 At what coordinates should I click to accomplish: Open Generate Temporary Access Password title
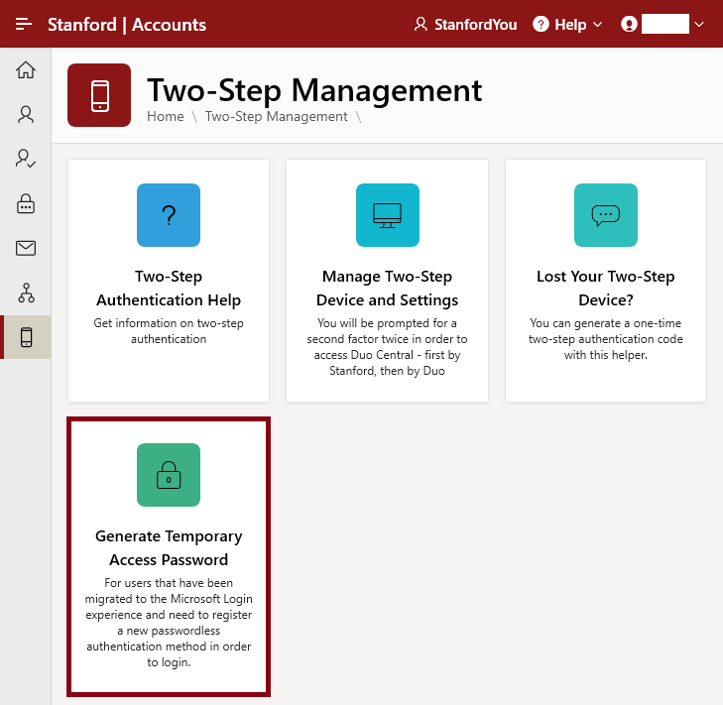[x=169, y=547]
